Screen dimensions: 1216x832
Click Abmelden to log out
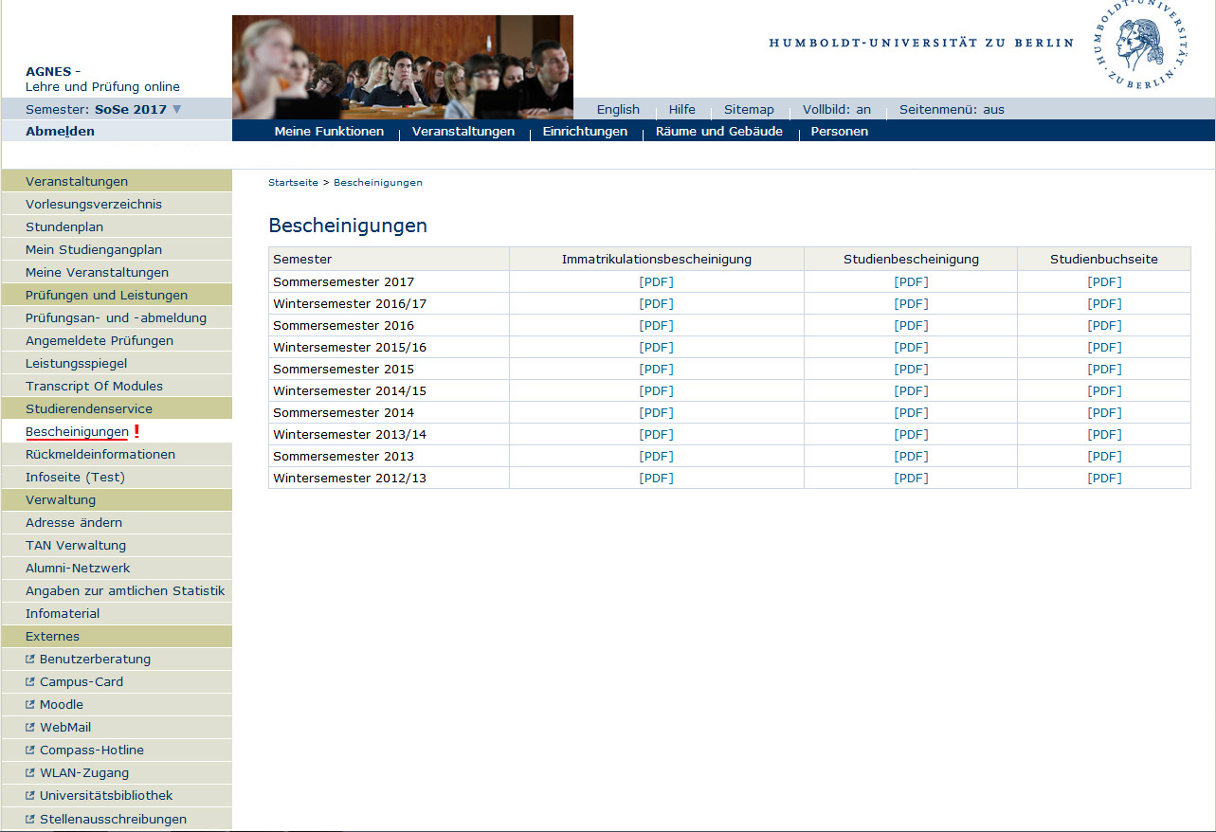click(60, 132)
